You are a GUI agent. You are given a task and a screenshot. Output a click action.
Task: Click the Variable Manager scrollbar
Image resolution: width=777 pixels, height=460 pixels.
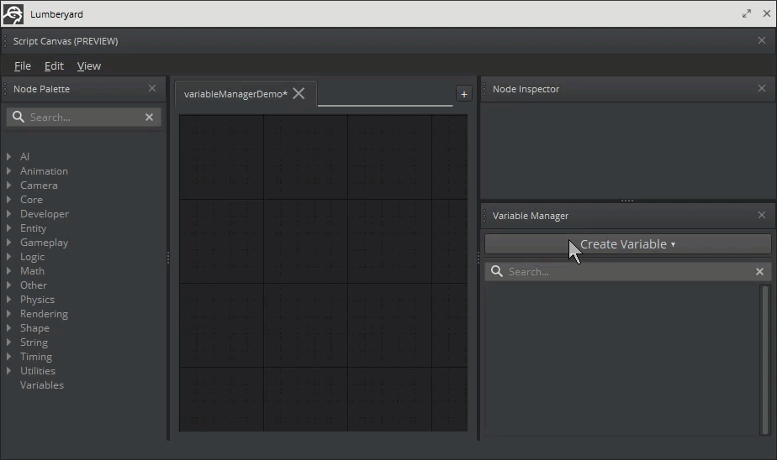764,359
